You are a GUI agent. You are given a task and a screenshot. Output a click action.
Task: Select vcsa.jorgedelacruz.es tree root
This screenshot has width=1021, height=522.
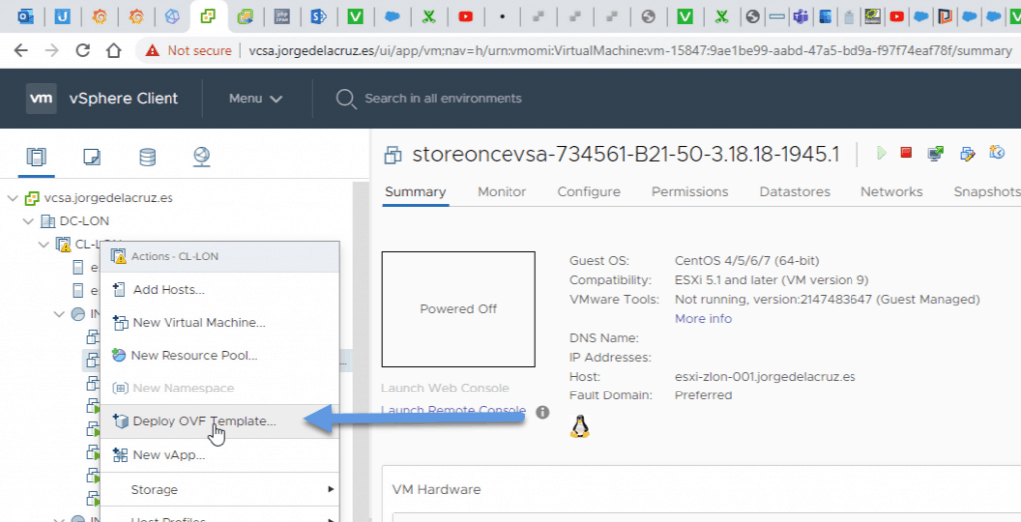tap(108, 198)
